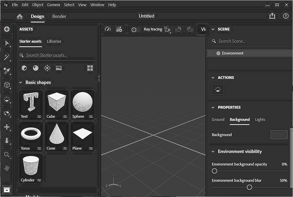Open Cone shape options sliders
Screen dimensions: 293x197
pyautogui.click(x=65, y=149)
